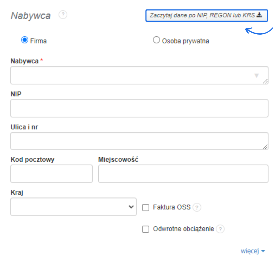278x264 pixels.
Task: Click the help icon beside Odwrotne obciążenie
Action: pyautogui.click(x=220, y=229)
